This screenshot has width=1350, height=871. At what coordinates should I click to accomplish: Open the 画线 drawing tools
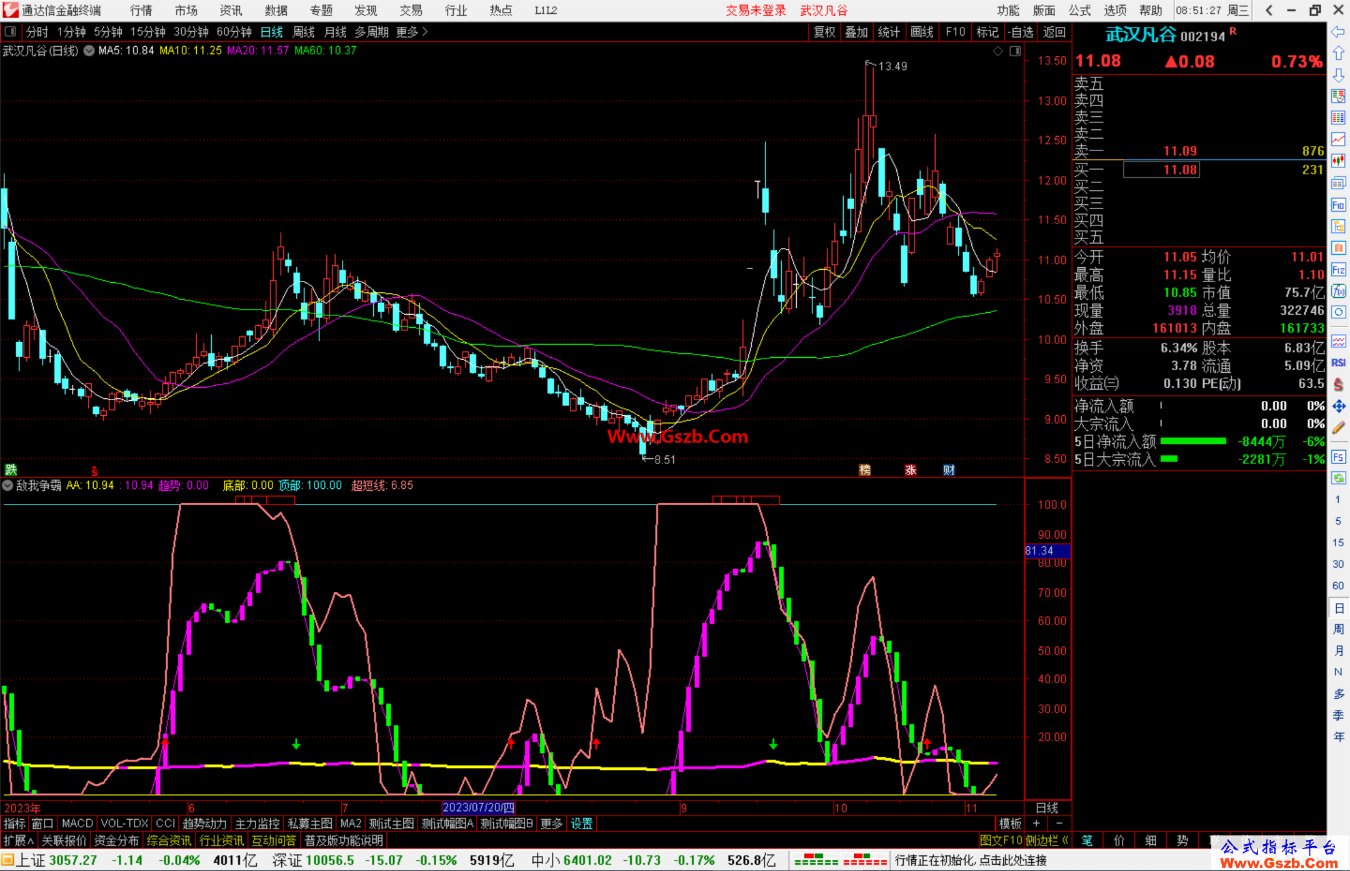pyautogui.click(x=922, y=32)
